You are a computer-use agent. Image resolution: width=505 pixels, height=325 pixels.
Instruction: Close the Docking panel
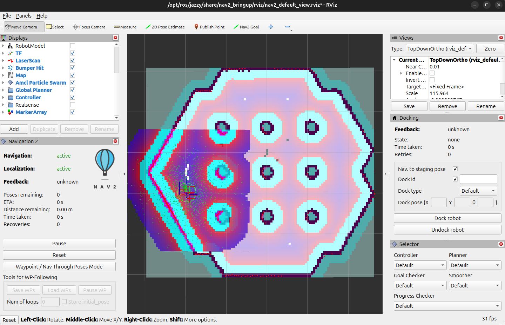[501, 118]
